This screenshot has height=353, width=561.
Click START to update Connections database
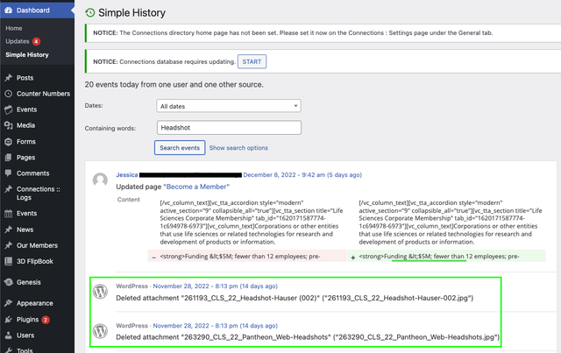pos(252,61)
